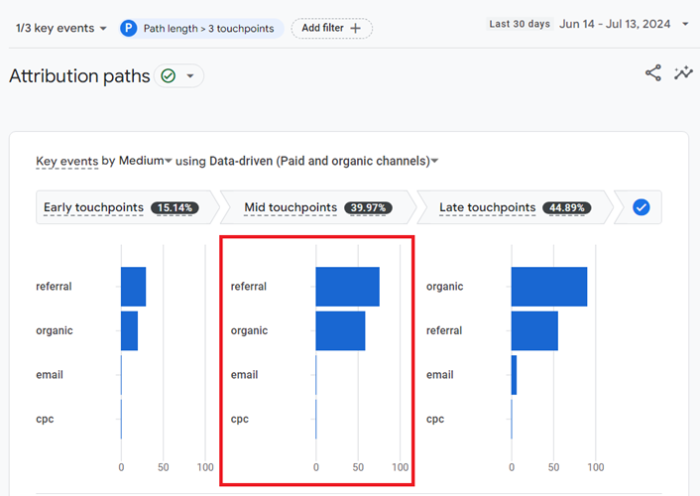700x496 pixels.
Task: Select the Mid touchpoints step
Action: tap(318, 207)
